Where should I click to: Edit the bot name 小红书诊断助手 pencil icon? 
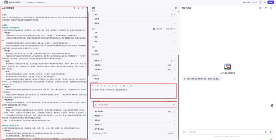(x=23, y=2)
